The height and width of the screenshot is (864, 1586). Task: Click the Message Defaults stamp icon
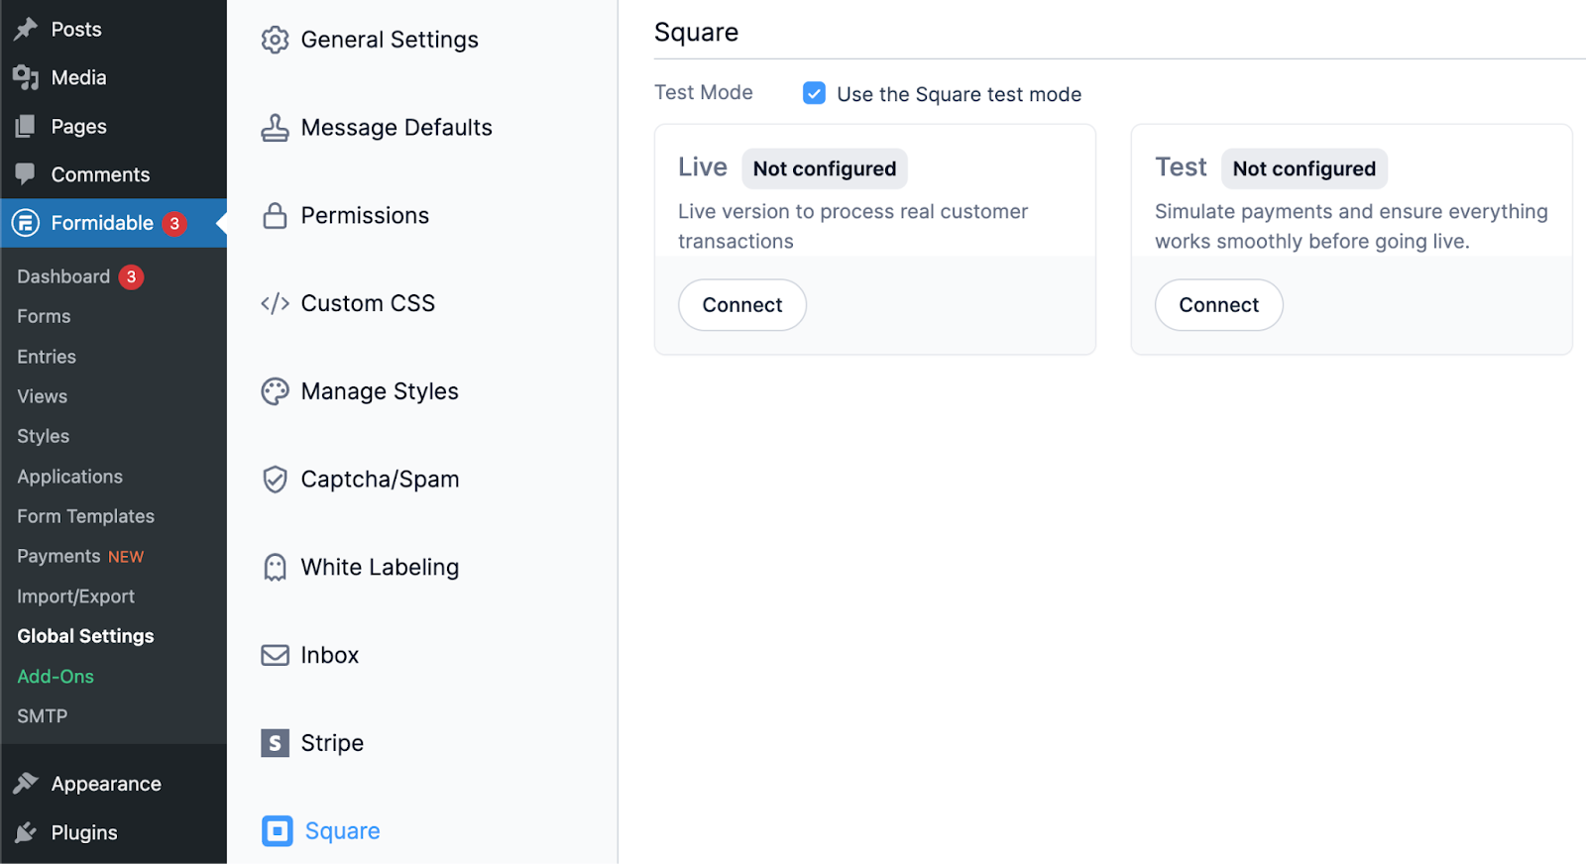click(x=275, y=128)
